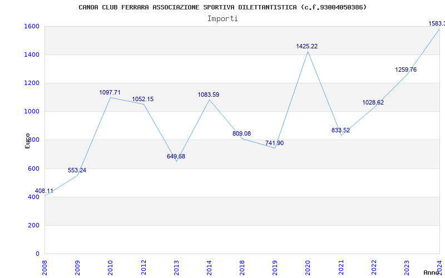Screen dimensions: 445x278
Task: Click the 600 y-axis tick label
Action: point(34,168)
